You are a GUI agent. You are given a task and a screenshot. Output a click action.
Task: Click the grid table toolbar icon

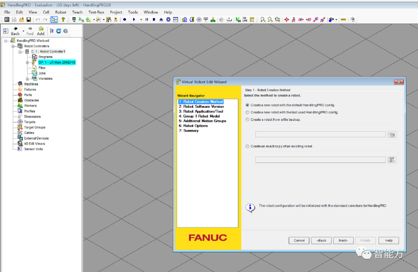coord(7,19)
